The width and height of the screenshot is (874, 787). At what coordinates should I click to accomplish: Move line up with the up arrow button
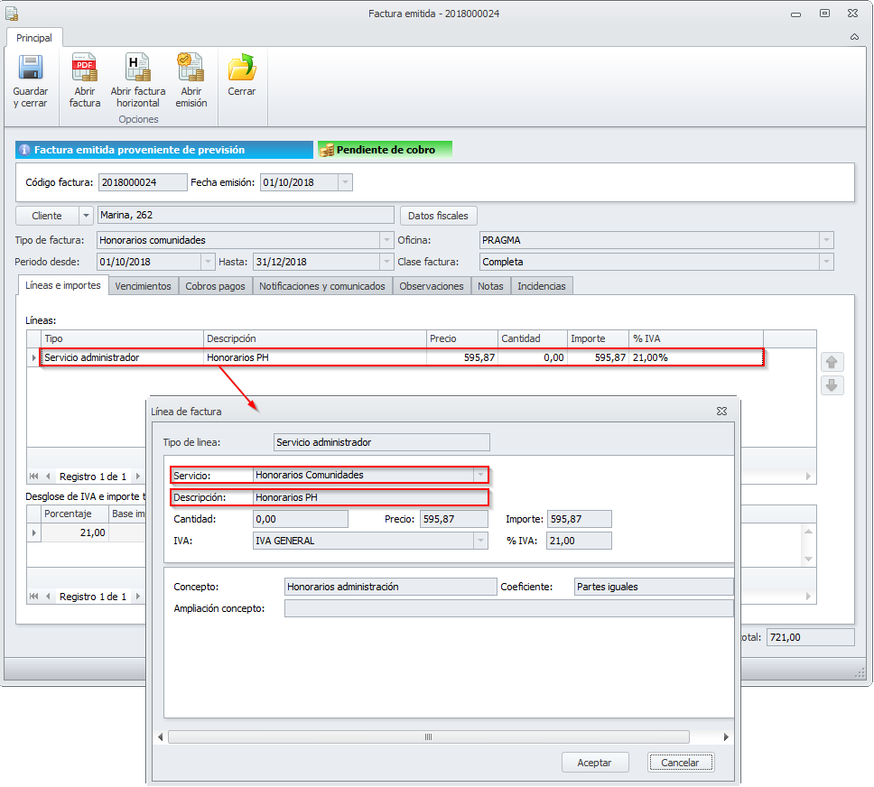click(x=832, y=362)
